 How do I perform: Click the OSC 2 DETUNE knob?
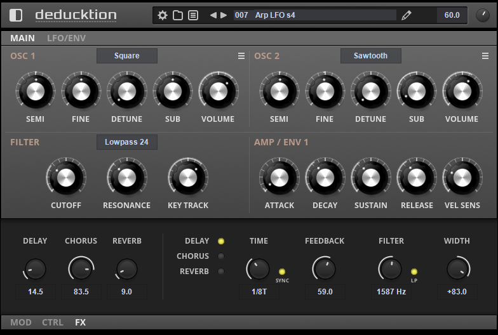[x=371, y=91]
